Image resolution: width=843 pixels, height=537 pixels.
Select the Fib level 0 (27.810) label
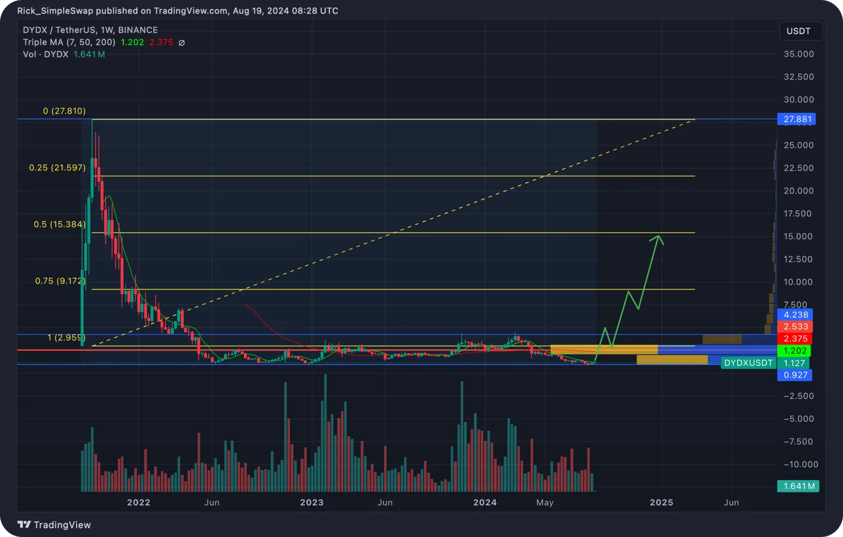(64, 111)
